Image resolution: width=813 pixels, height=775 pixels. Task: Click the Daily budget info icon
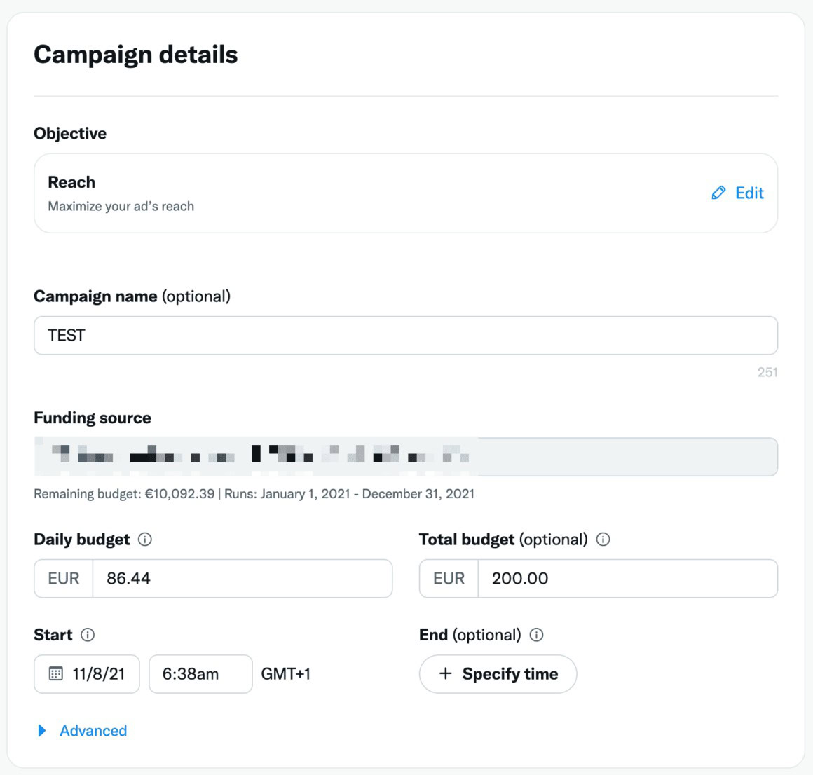pos(145,540)
